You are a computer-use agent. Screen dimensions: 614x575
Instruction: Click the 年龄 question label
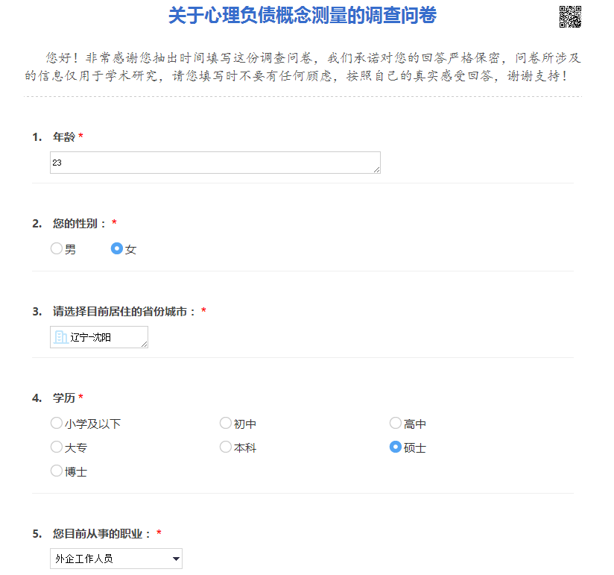(x=63, y=137)
